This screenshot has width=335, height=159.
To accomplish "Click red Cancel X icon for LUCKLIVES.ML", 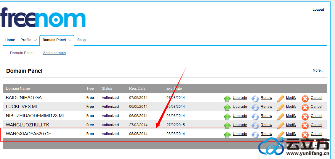I will pos(305,107).
